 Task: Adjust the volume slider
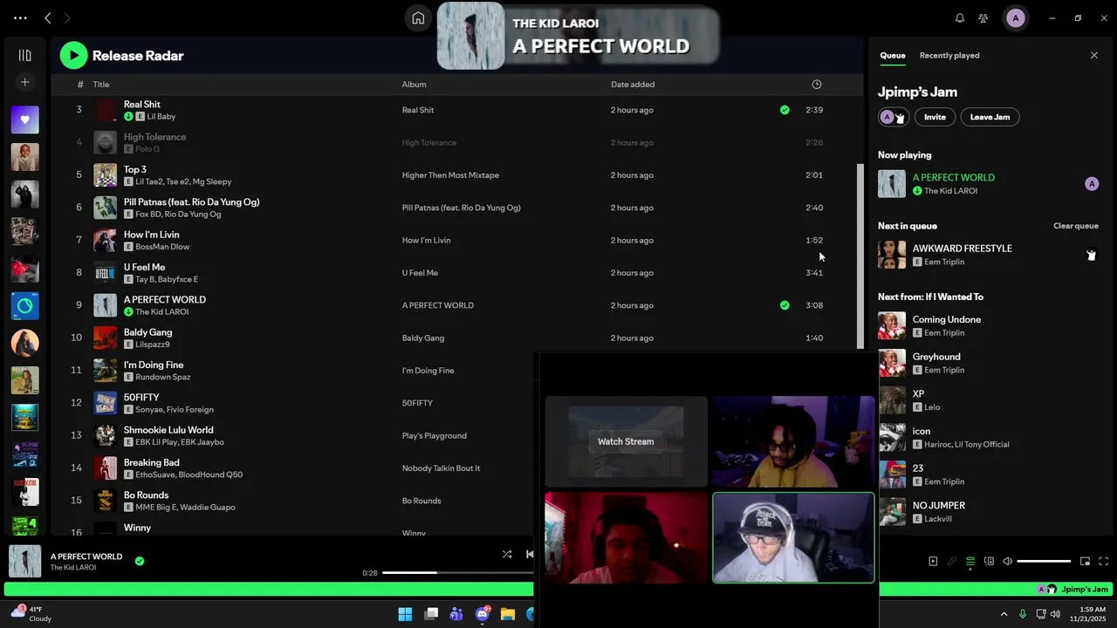tap(1044, 562)
